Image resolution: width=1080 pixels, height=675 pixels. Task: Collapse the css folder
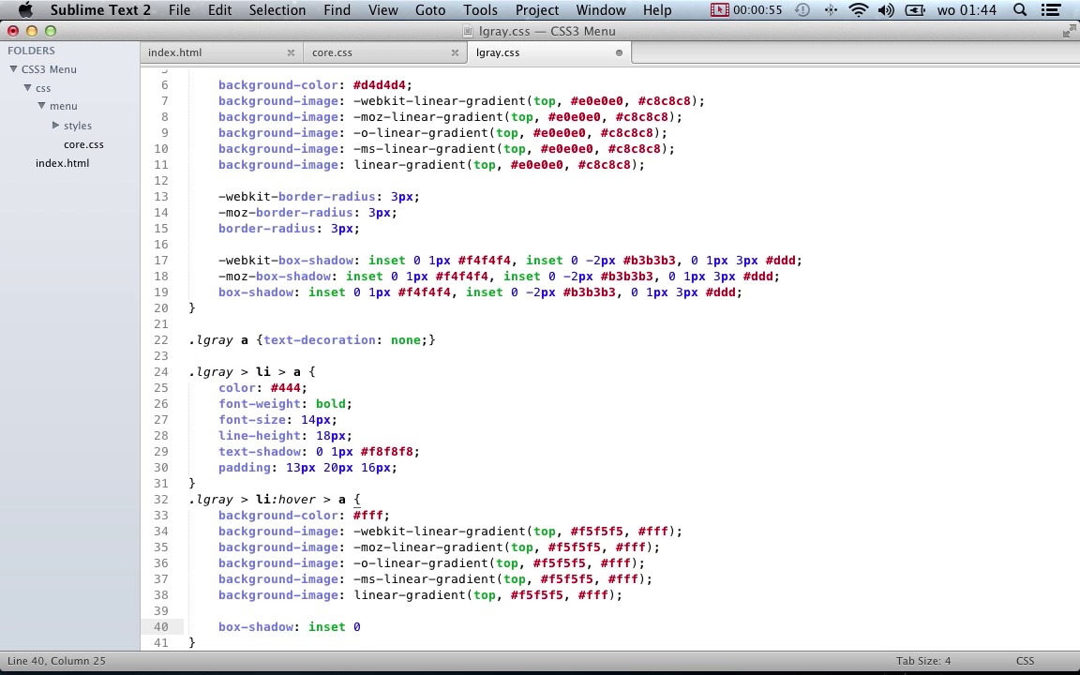27,87
